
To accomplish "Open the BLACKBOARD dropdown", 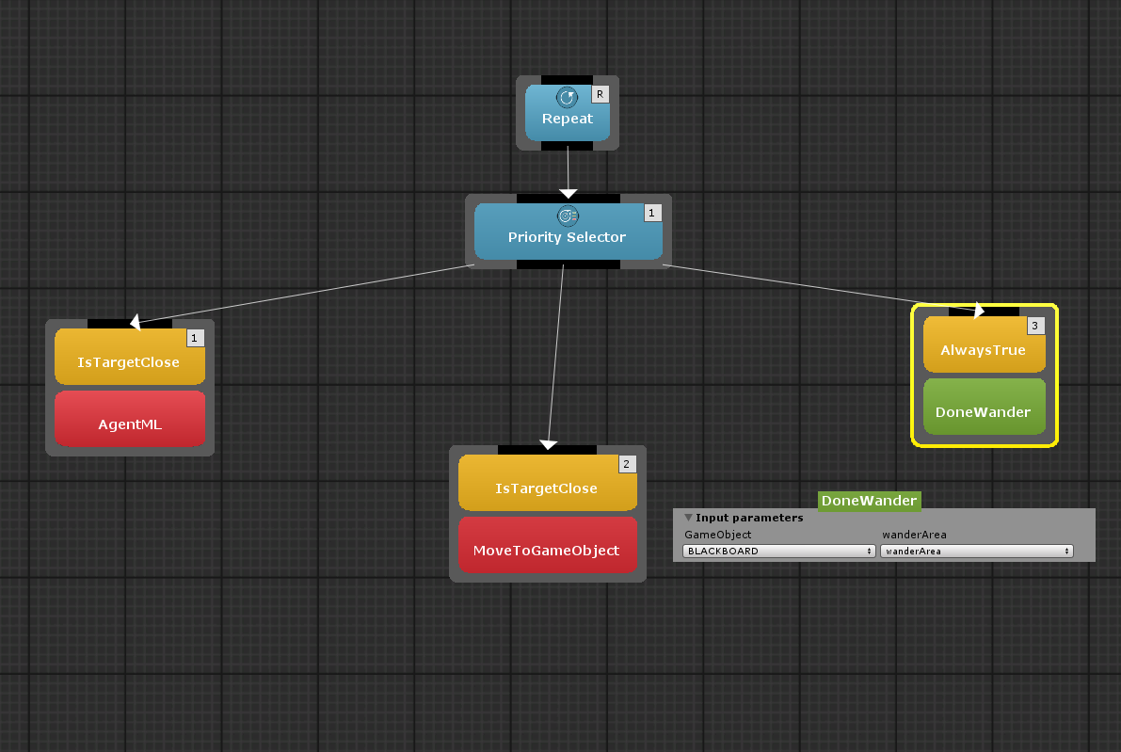I will (778, 552).
